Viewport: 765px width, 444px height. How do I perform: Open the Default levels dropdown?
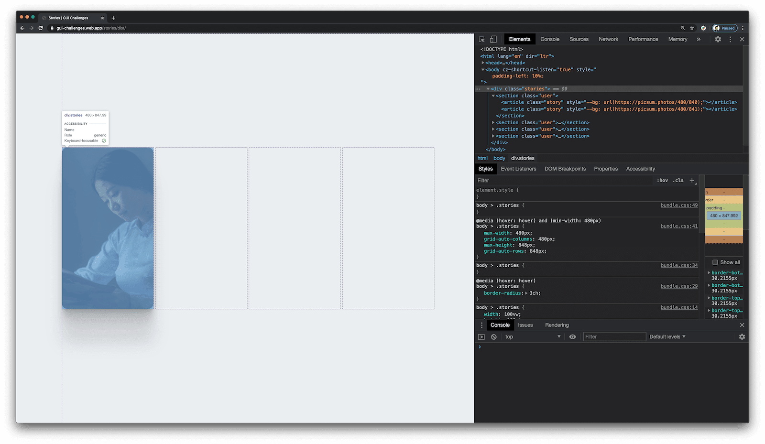tap(667, 336)
